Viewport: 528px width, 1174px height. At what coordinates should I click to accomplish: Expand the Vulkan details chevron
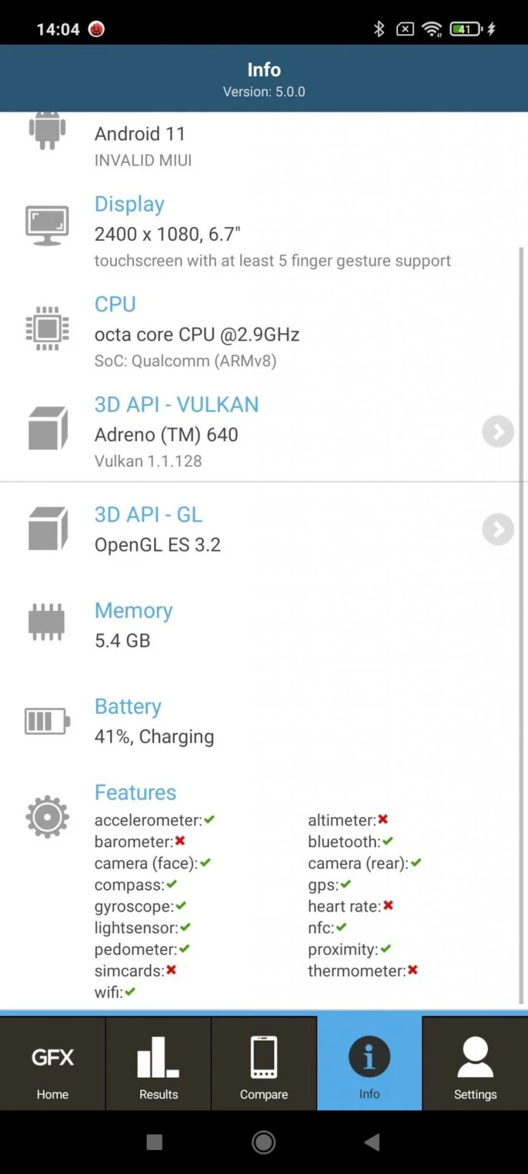point(498,431)
